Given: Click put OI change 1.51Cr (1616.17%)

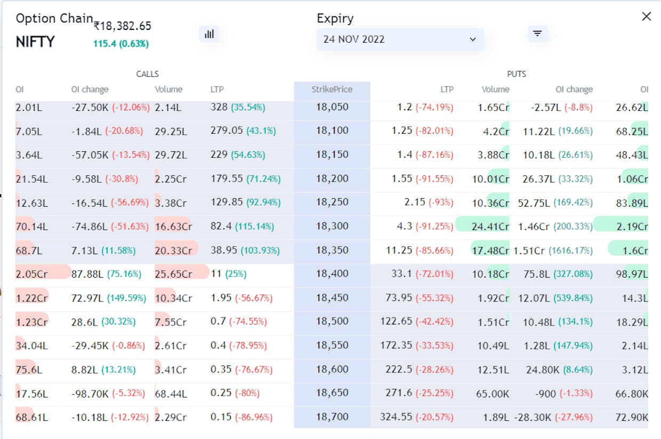Looking at the screenshot, I should [x=553, y=250].
